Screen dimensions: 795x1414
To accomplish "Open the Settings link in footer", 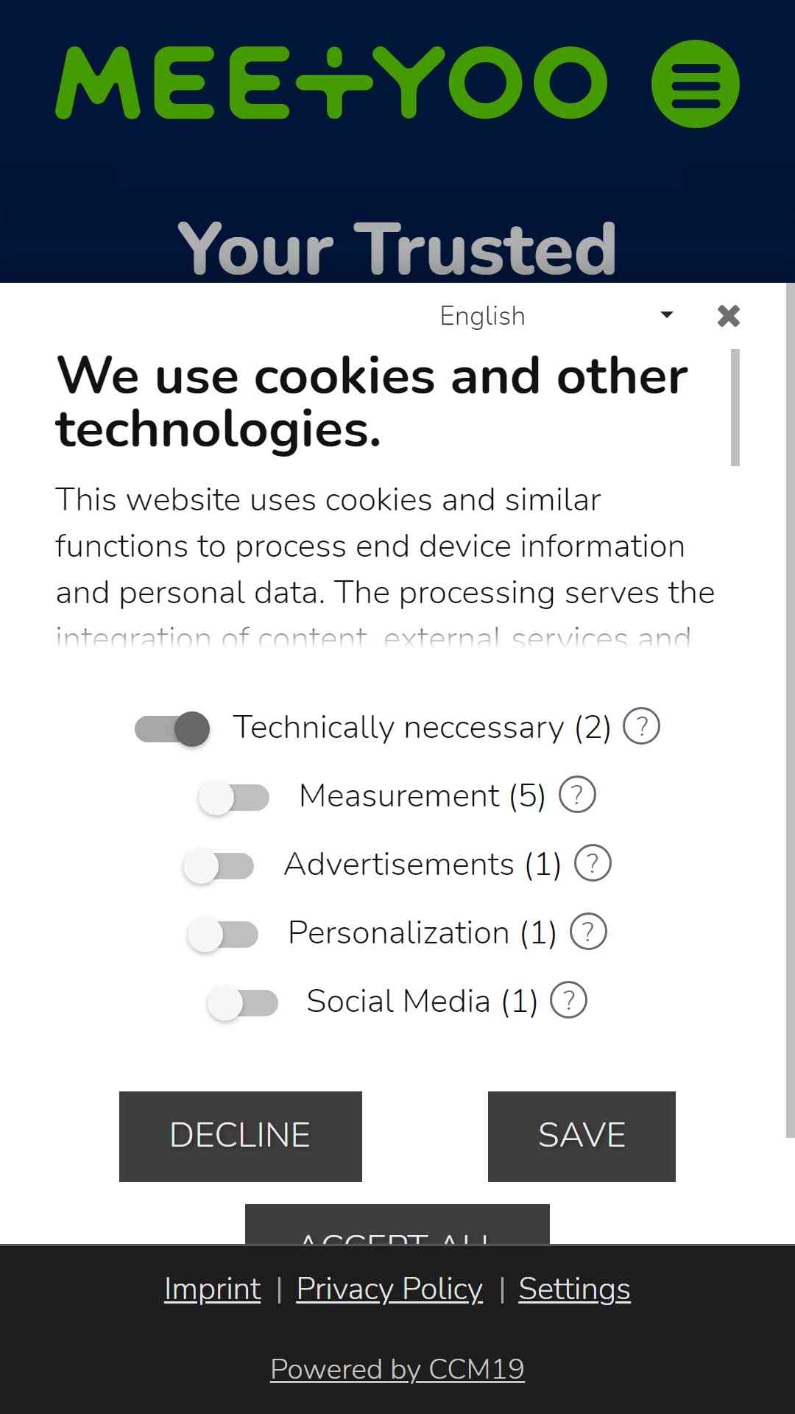I will [x=574, y=1289].
